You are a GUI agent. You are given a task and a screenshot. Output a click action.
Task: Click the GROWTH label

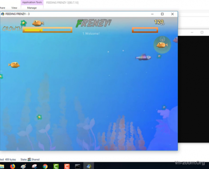[x=12, y=29]
